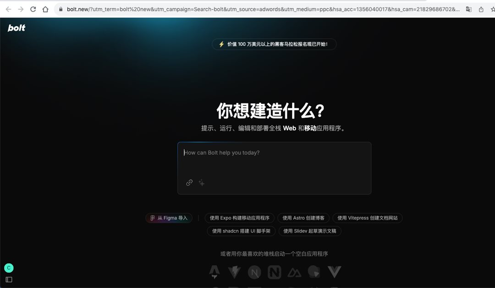Select the Astro framework icon

(214, 272)
